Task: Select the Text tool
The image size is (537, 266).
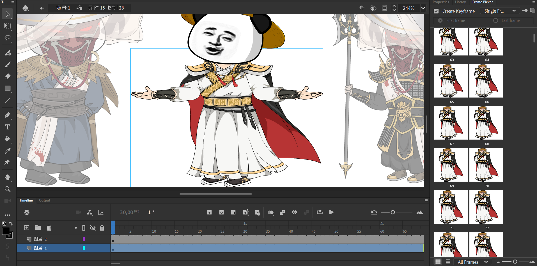Action: pos(8,127)
